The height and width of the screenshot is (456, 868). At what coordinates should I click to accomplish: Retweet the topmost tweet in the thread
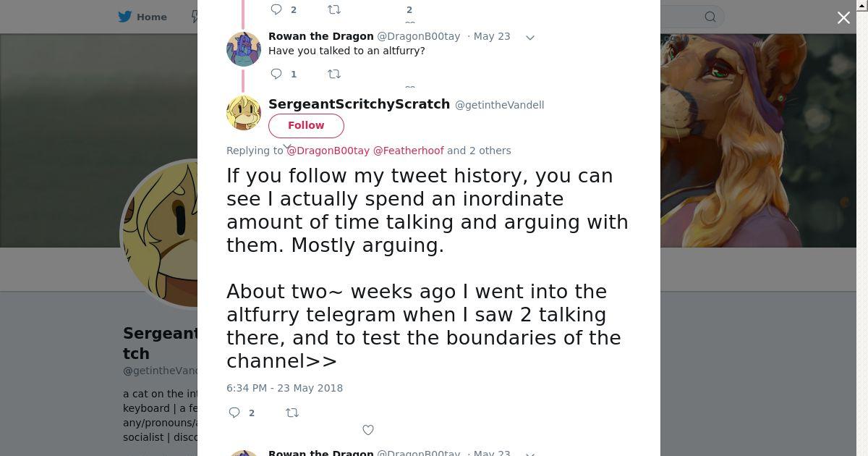coord(334,9)
